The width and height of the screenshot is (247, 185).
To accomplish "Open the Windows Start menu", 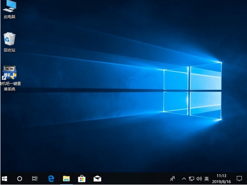I will point(5,179).
